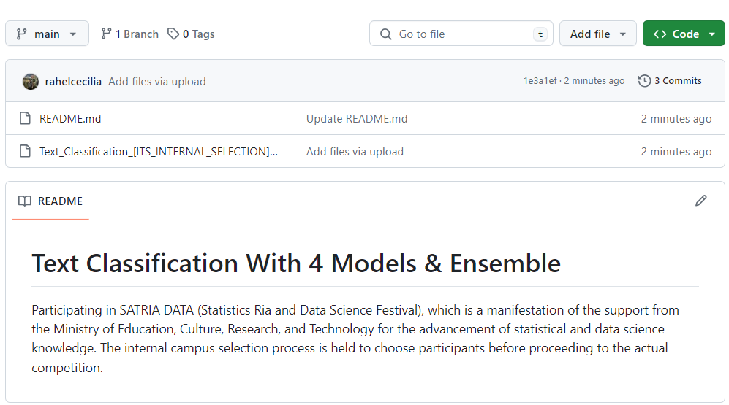729x405 pixels.
Task: Select the README tab
Action: 50,201
